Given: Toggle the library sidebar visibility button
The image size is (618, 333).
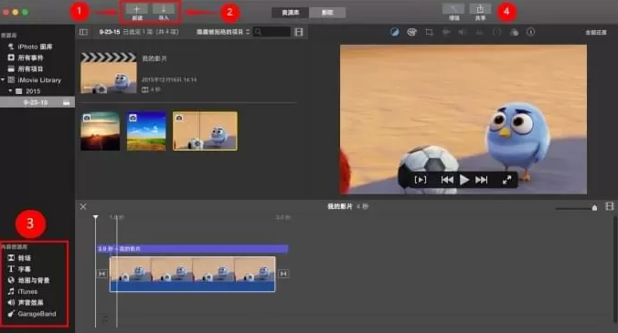Looking at the screenshot, I should (83, 32).
